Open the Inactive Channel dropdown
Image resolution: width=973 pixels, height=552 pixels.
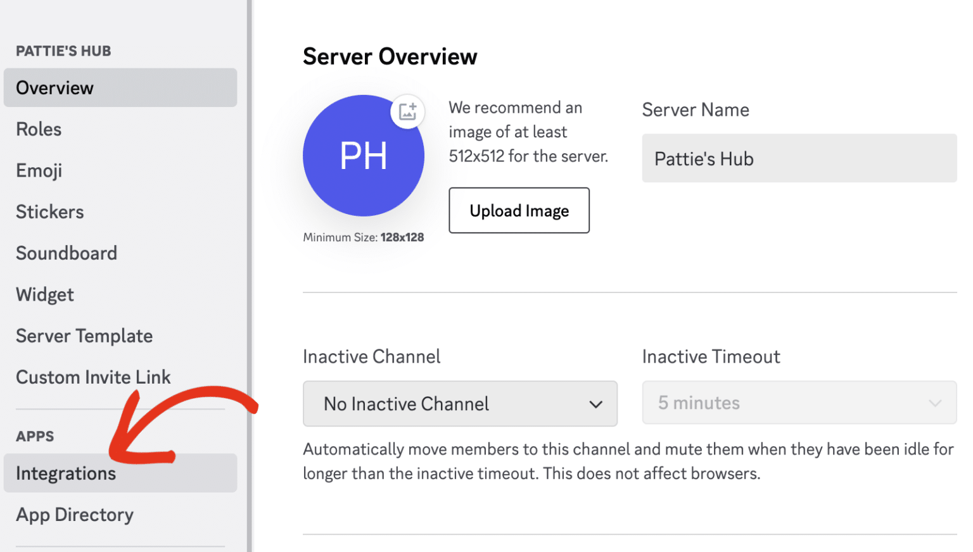460,403
